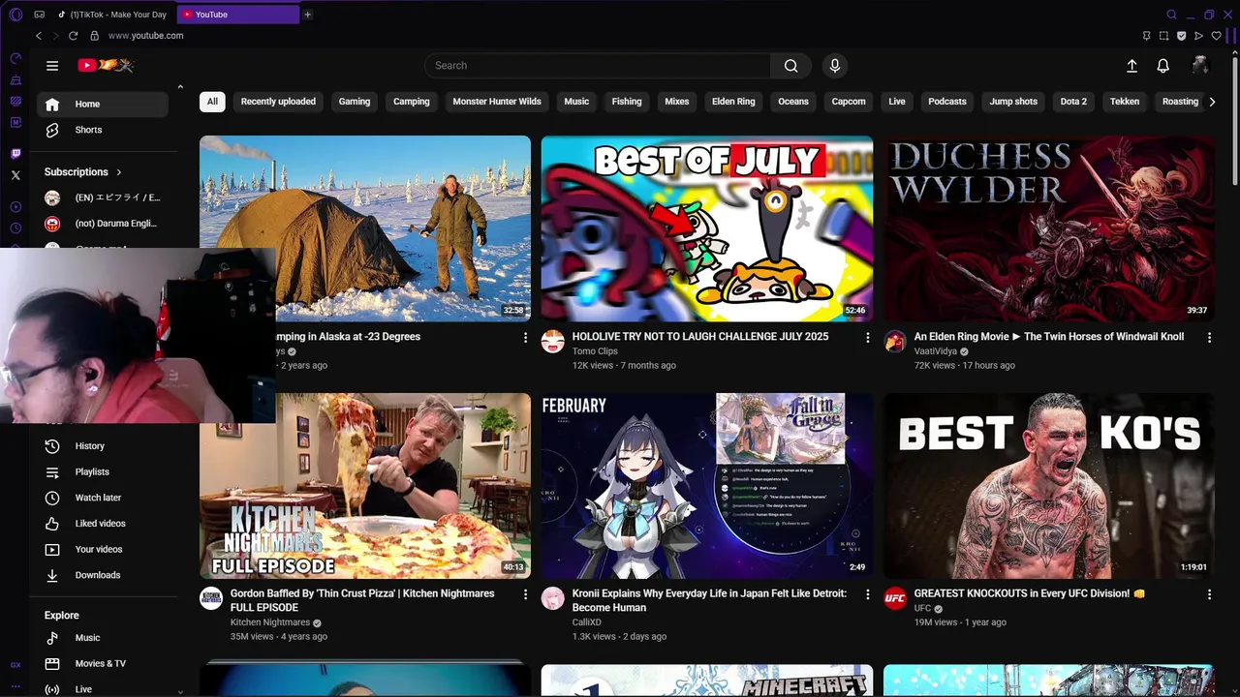Viewport: 1240px width, 697px height.
Task: Go back to the previous page
Action: [x=39, y=36]
